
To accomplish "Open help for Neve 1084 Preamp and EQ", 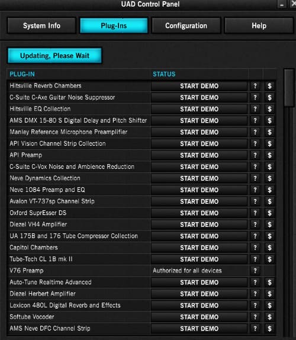I will (255, 190).
